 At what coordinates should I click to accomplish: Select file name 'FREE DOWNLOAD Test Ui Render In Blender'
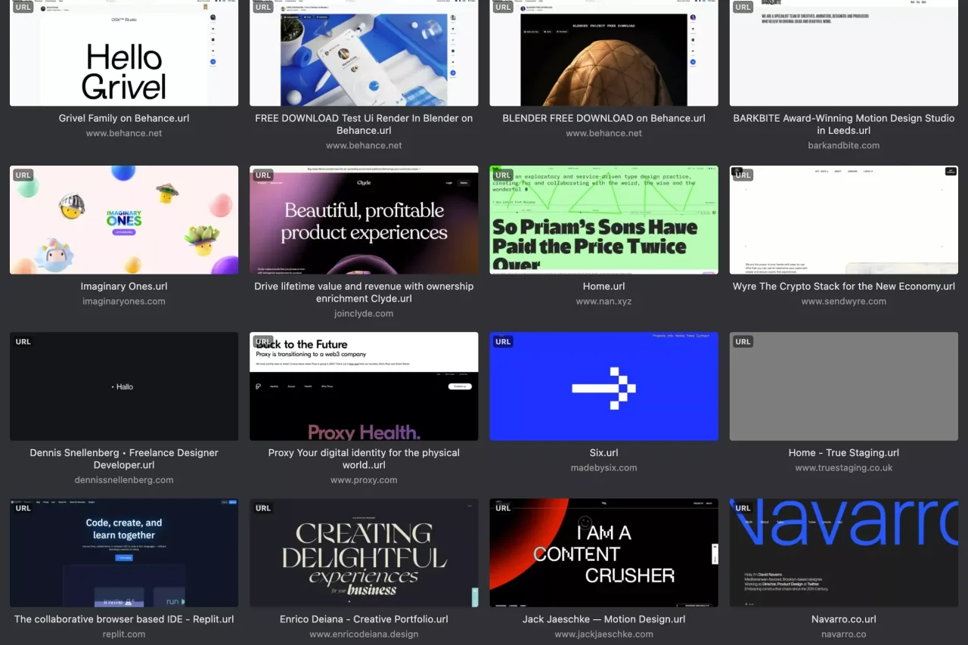364,124
